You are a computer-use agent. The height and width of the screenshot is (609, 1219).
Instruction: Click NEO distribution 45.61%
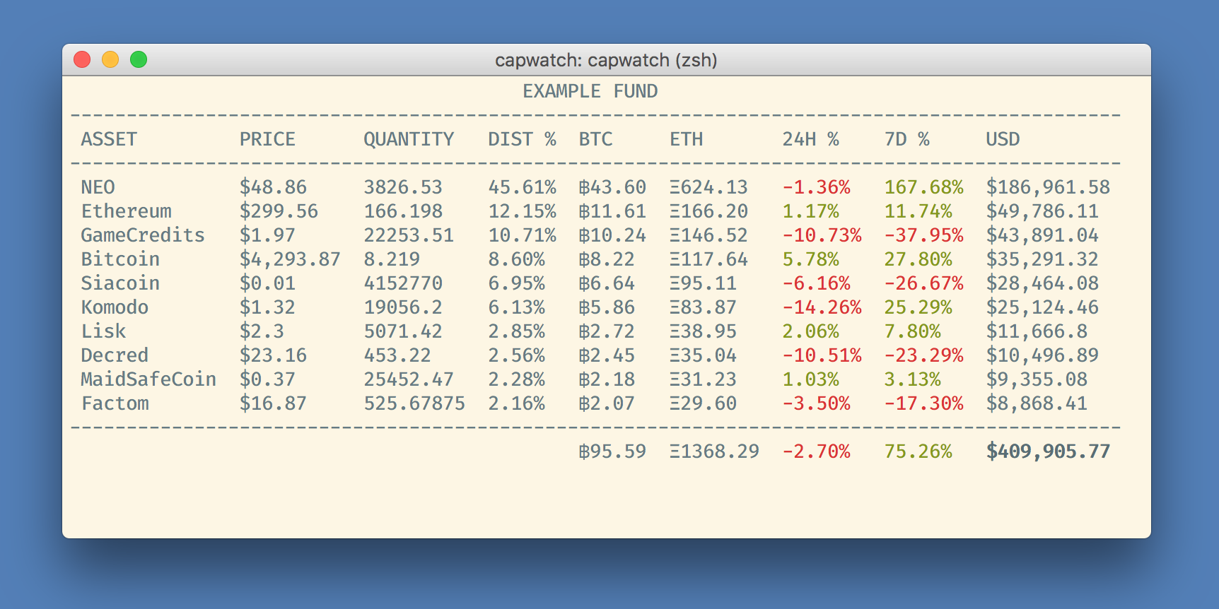tap(523, 187)
